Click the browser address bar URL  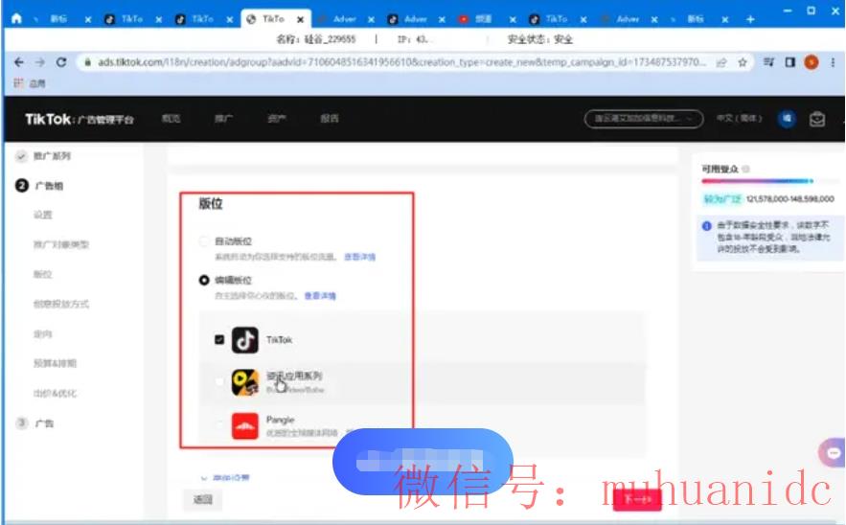[x=401, y=62]
